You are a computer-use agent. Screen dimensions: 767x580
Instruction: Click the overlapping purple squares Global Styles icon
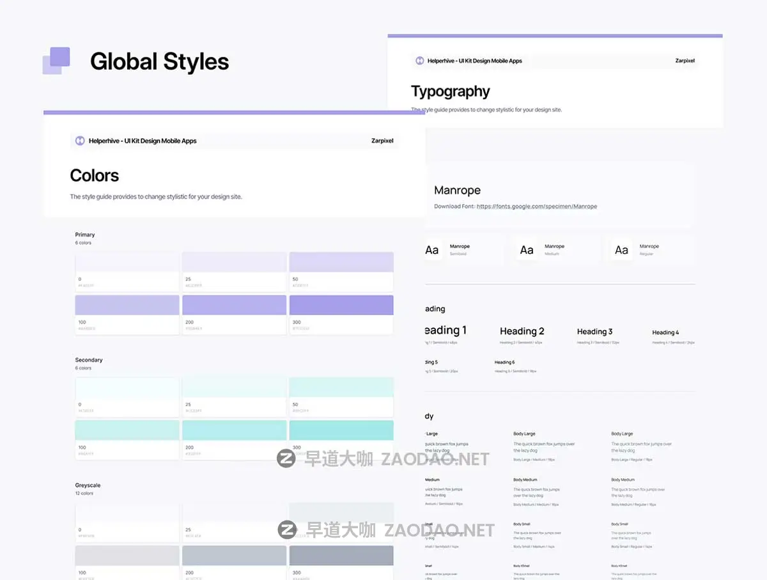coord(56,61)
